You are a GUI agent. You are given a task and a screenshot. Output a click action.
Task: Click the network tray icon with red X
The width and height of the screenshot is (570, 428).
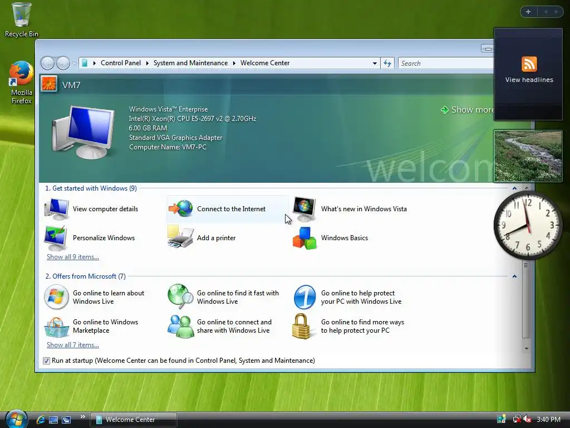coord(517,419)
